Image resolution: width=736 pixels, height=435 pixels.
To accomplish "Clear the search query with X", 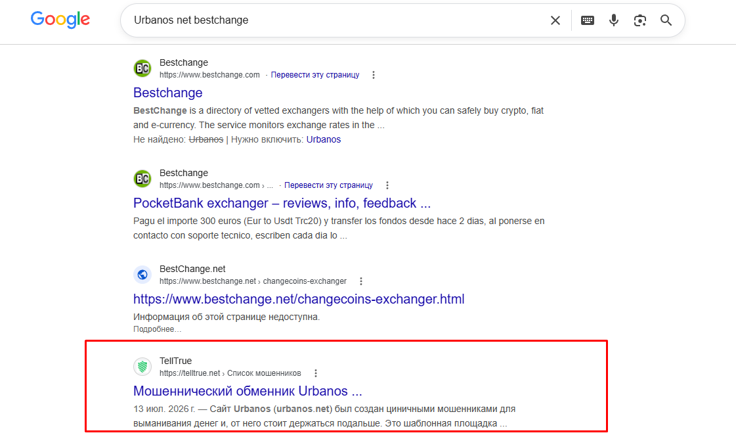I will coord(555,20).
